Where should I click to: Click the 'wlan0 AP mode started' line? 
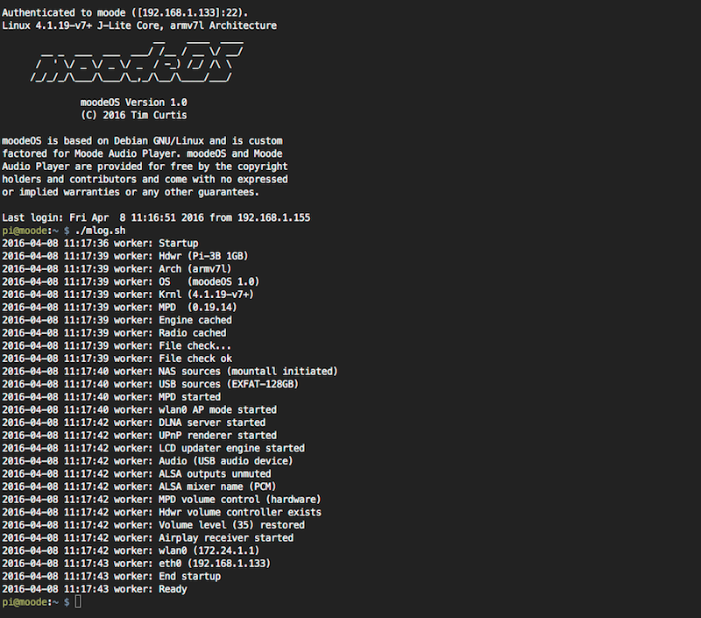click(x=139, y=409)
